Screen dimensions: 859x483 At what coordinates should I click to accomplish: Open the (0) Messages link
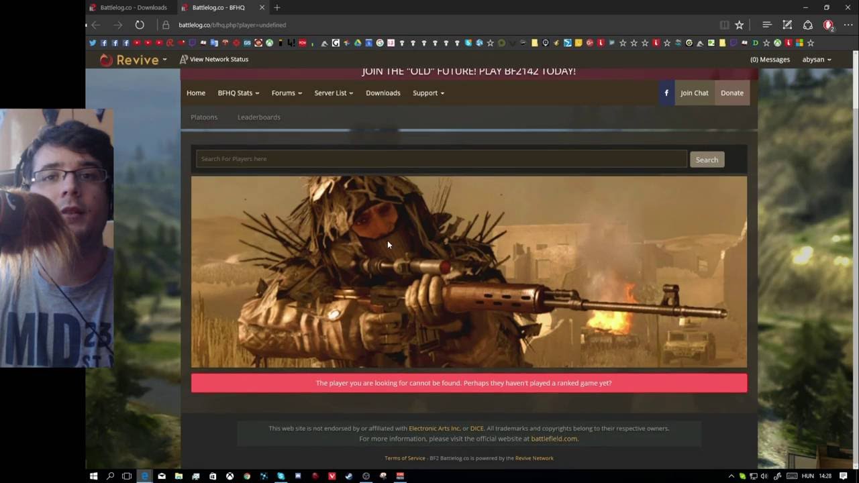pyautogui.click(x=770, y=59)
